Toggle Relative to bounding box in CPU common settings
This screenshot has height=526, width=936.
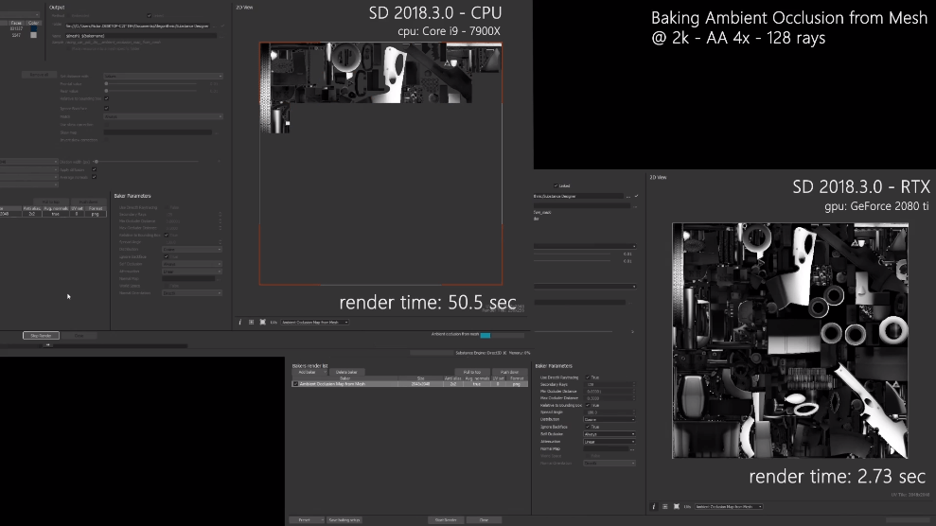click(106, 98)
